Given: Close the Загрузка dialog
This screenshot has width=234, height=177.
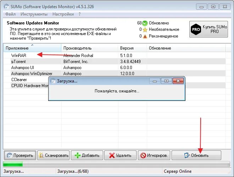Looking at the screenshot, I should pyautogui.click(x=178, y=81).
